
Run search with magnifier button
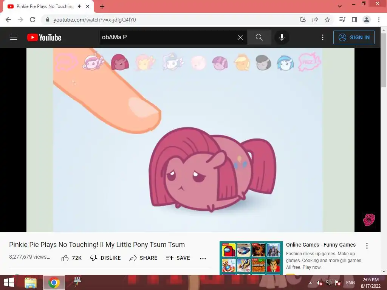pos(259,37)
